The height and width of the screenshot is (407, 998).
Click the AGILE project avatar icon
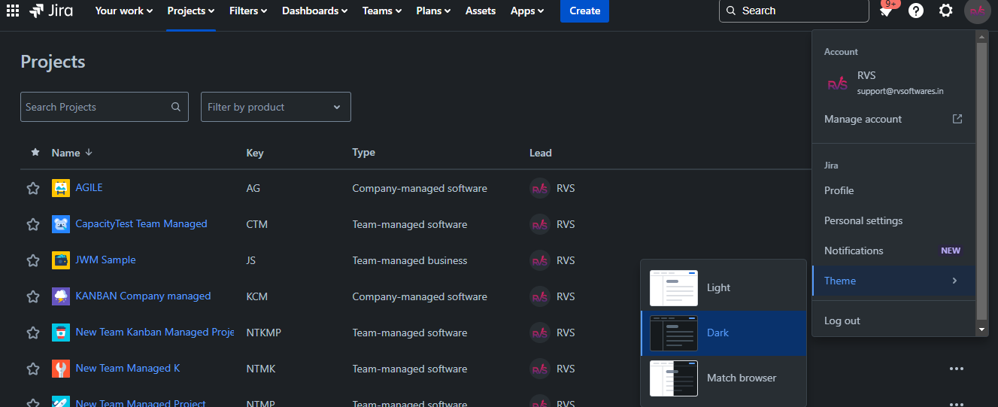tap(61, 188)
